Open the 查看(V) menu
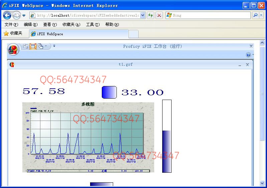Screen dimensions: 267x188 pyautogui.click(x=50, y=25)
